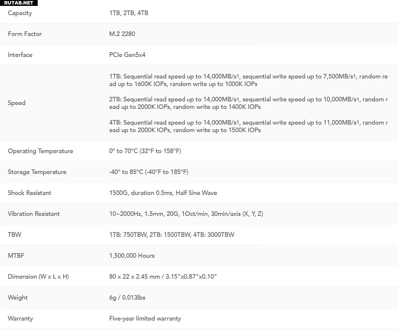Select the Shock Resistant label

29,193
